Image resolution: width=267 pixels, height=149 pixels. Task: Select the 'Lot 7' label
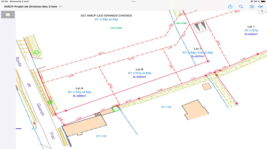(x=198, y=49)
